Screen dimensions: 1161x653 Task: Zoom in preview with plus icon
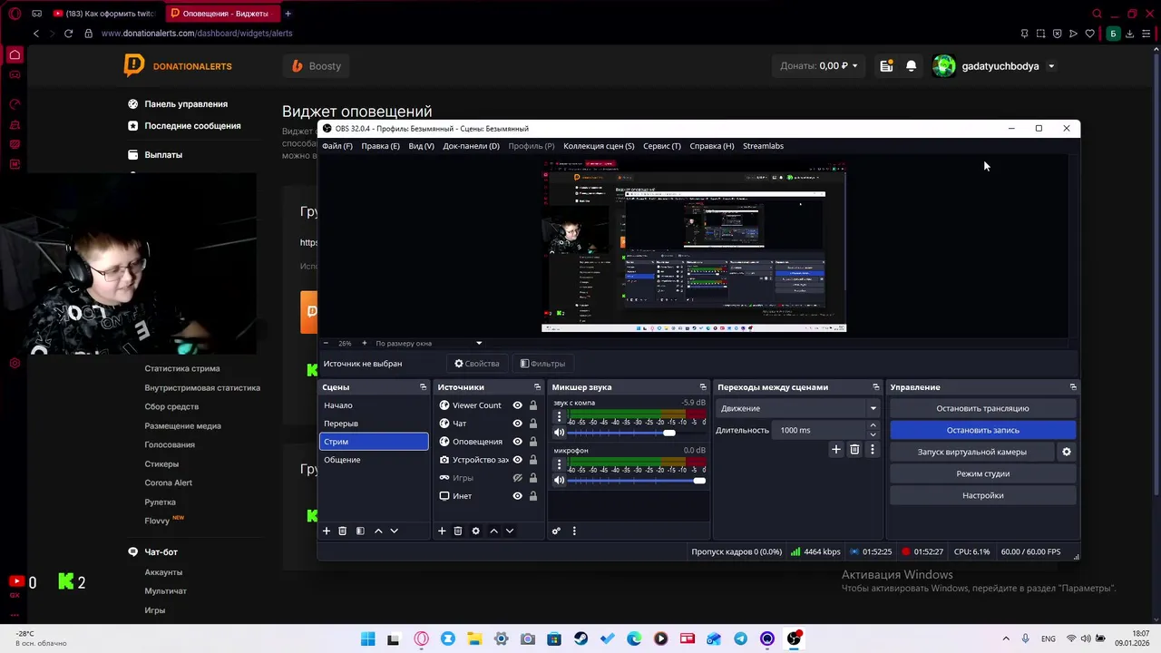[364, 343]
